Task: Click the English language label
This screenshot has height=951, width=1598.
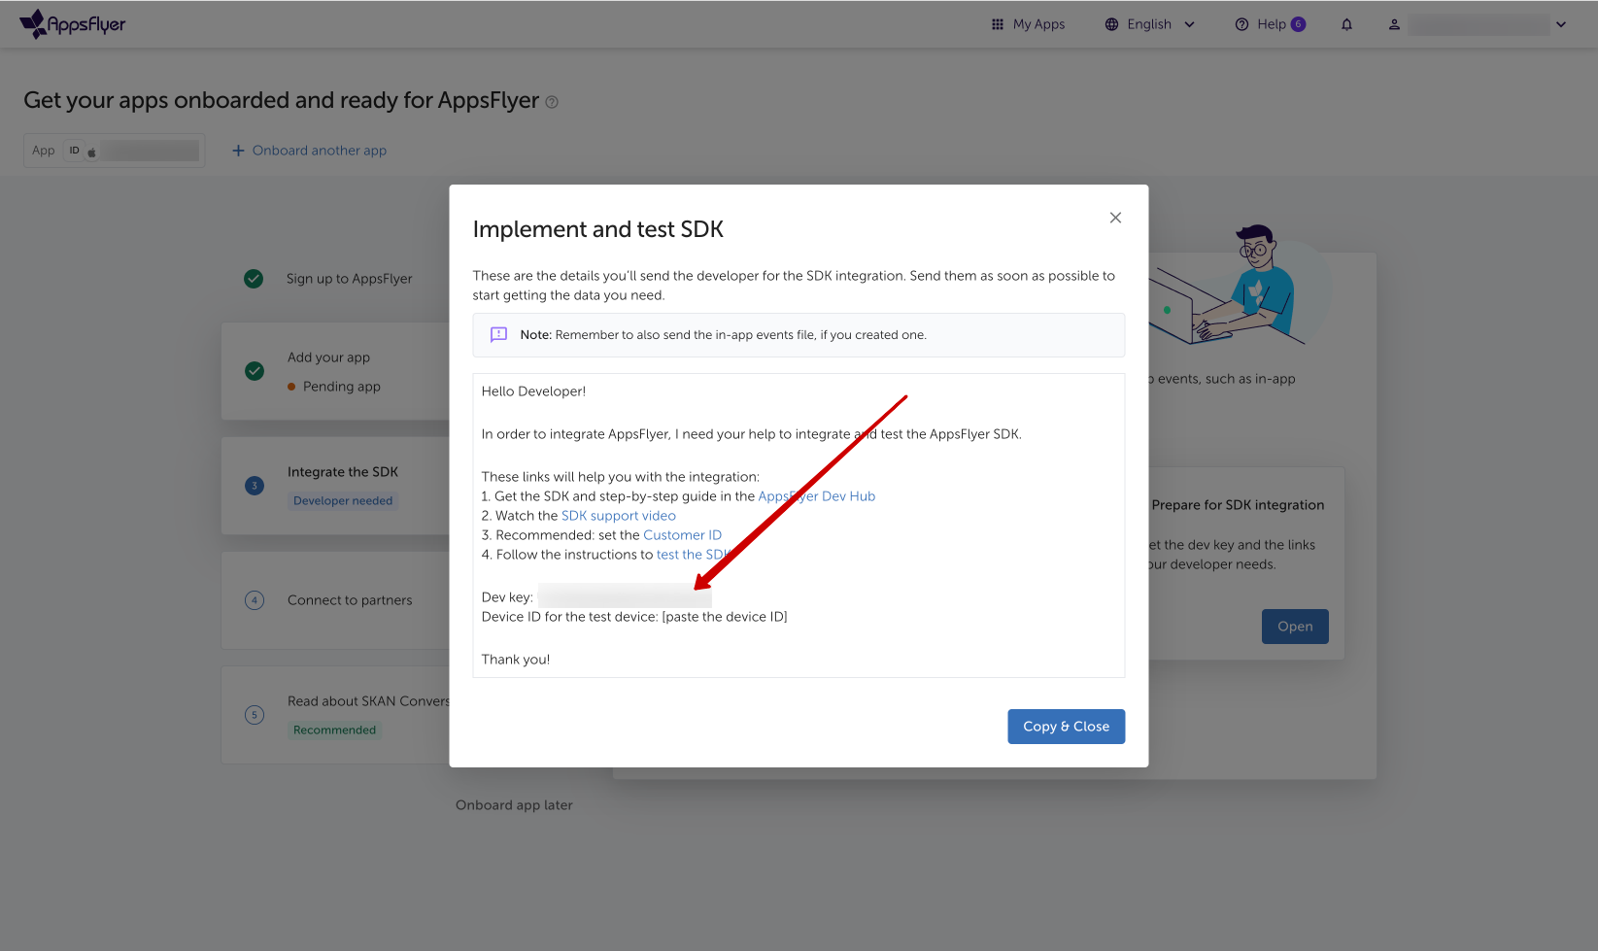Action: (1149, 24)
